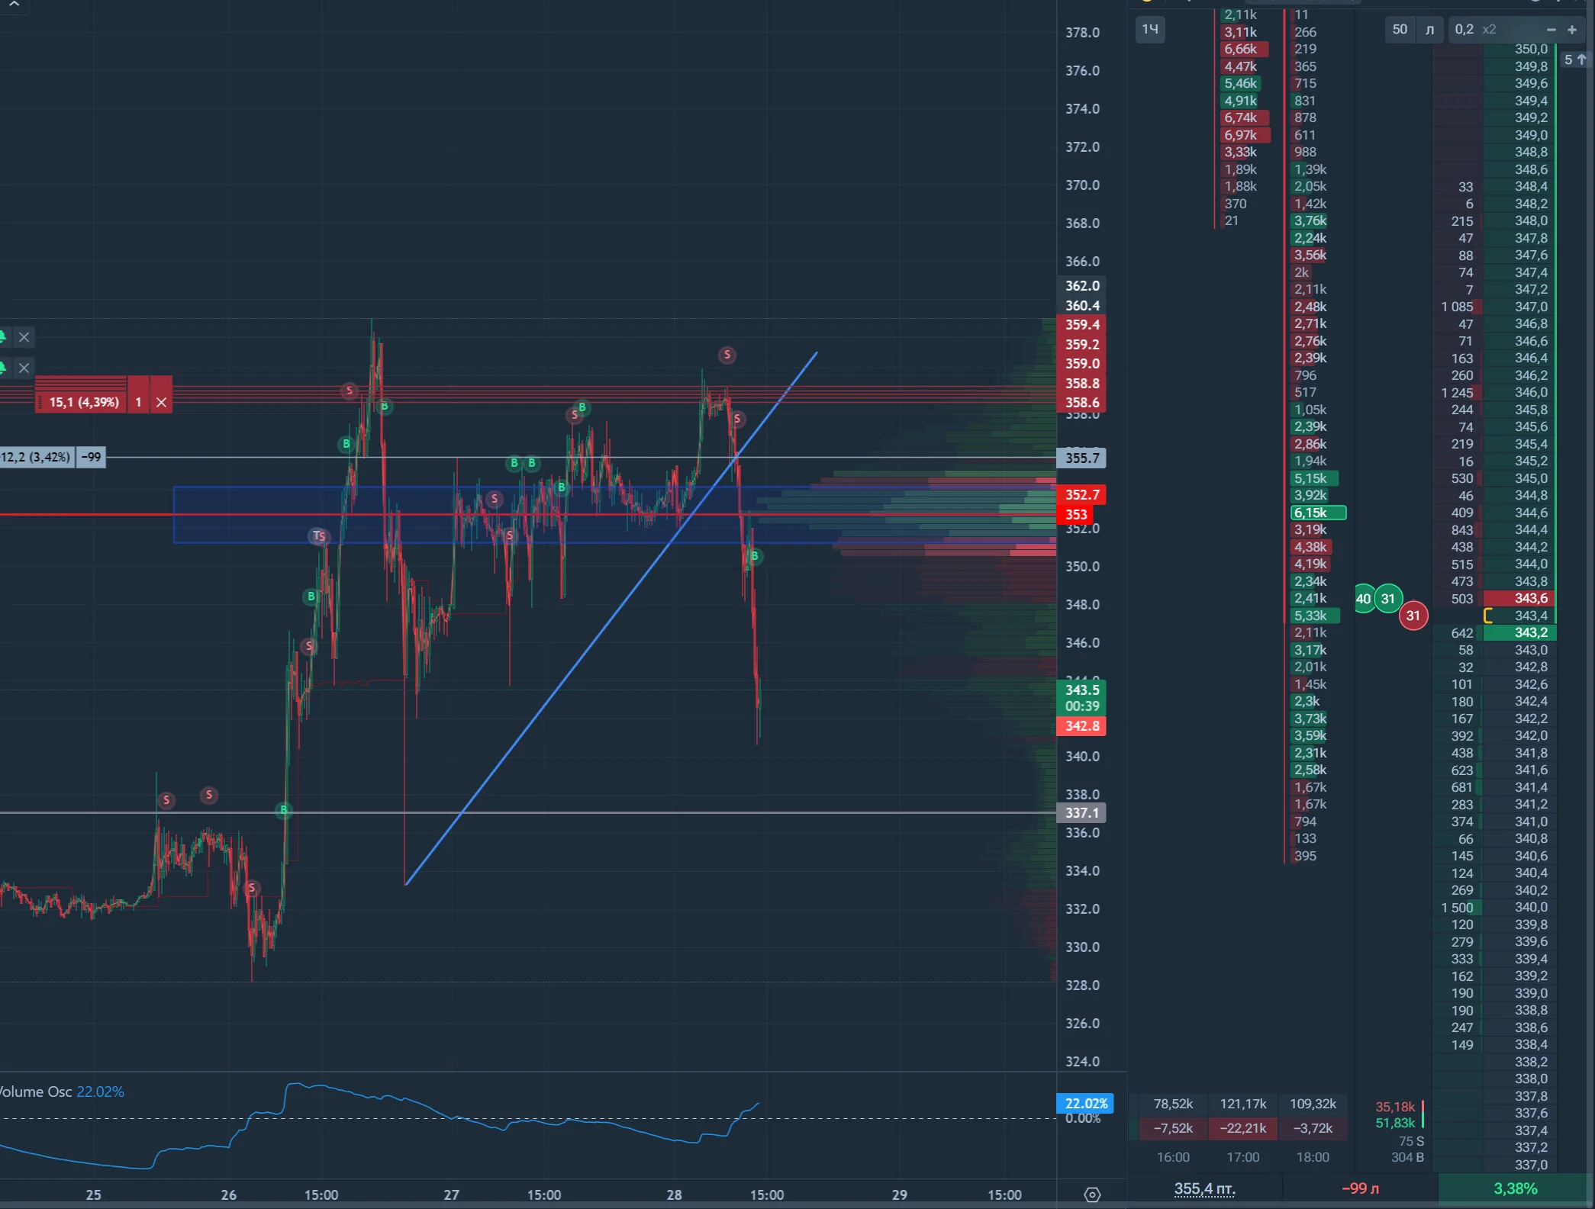
Task: Click the quantity 1 on red order
Action: [138, 402]
